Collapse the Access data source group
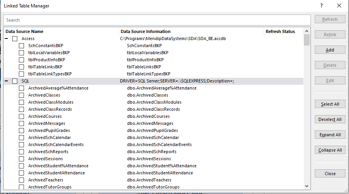The image size is (349, 194). [x=6, y=38]
